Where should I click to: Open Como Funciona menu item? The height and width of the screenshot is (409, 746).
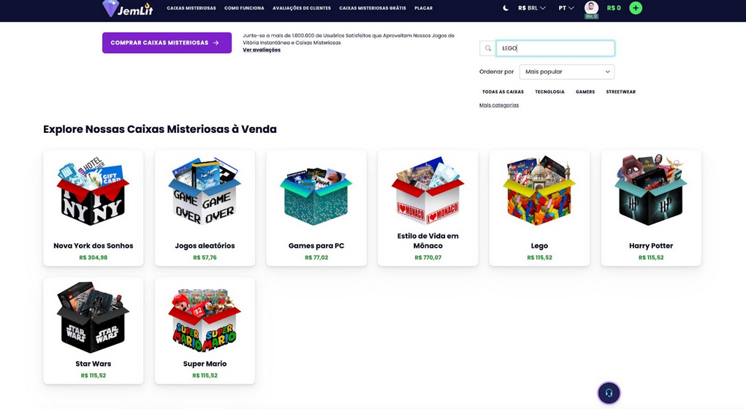[x=244, y=8]
